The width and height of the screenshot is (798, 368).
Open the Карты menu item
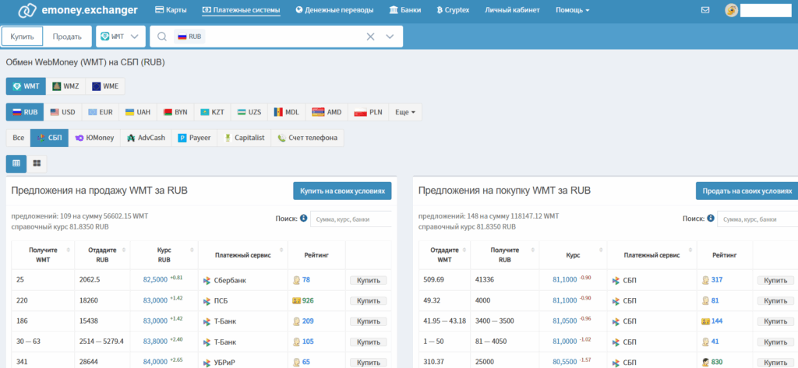coord(171,10)
